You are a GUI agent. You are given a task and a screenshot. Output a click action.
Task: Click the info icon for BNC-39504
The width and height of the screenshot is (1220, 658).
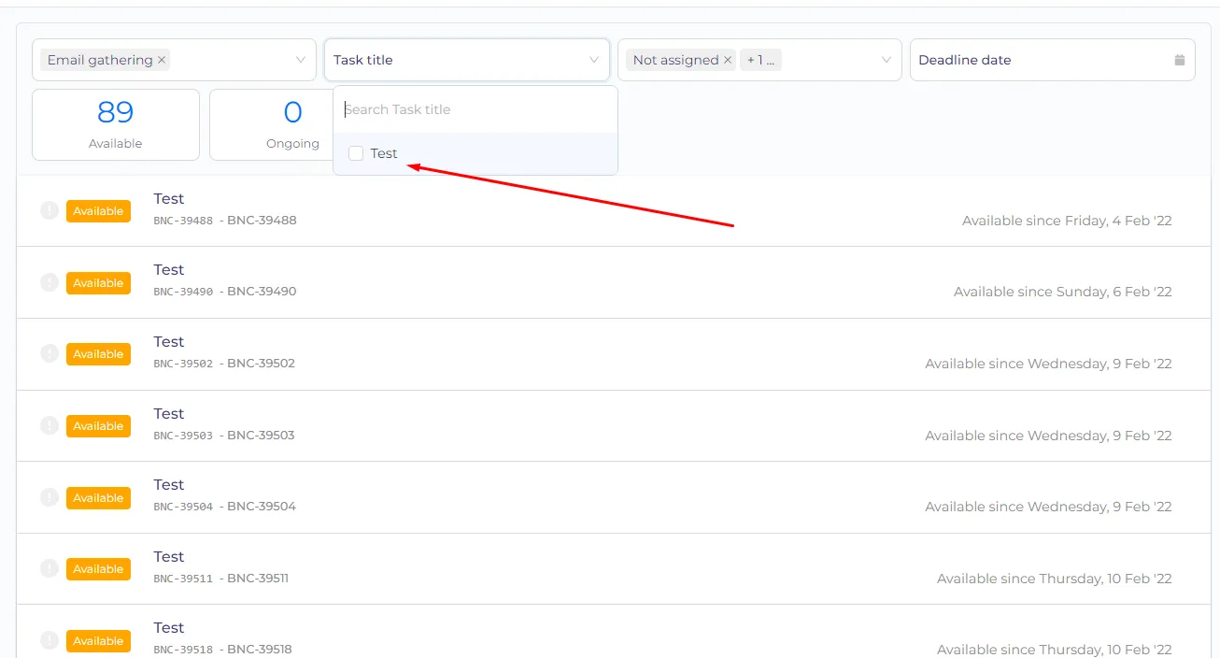click(x=50, y=497)
